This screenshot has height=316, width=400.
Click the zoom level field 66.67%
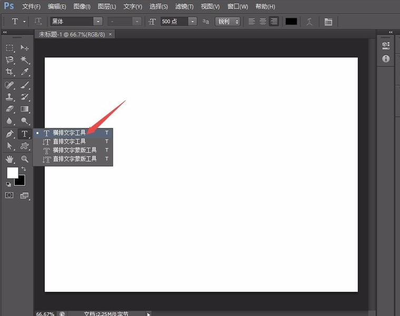45,314
